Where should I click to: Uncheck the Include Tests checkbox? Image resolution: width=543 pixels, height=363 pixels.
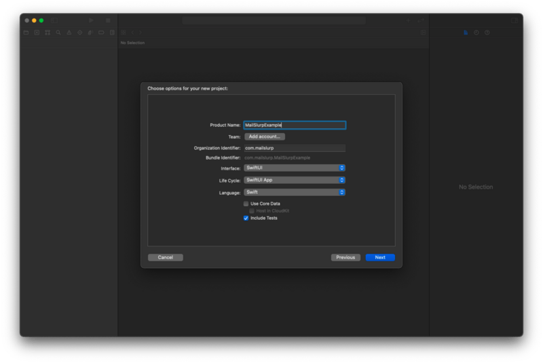tap(246, 218)
